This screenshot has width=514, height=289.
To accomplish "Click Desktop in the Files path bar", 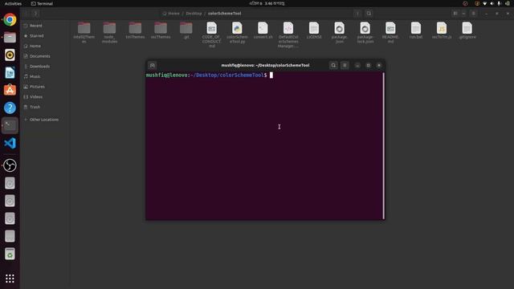I will (x=194, y=14).
